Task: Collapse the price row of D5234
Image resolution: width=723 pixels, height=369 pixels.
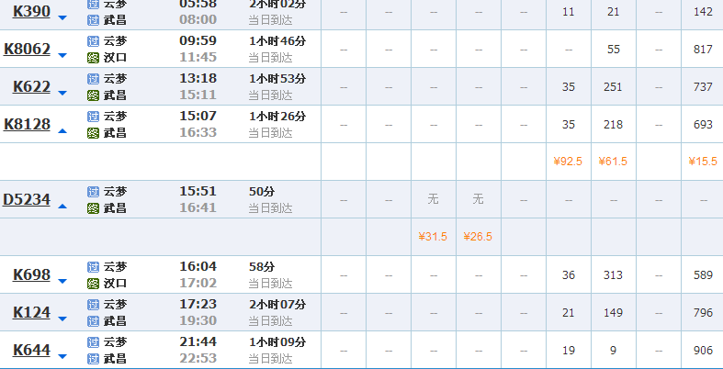Action: pos(62,207)
